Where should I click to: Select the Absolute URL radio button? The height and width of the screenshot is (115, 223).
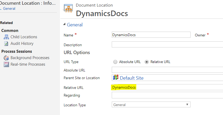(115, 62)
